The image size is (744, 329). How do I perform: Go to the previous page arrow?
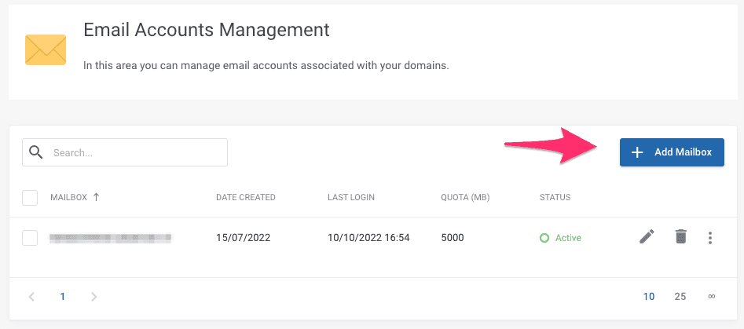tap(32, 297)
